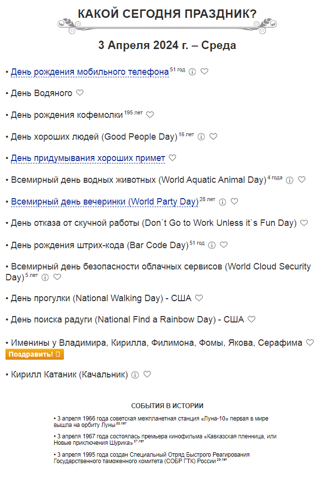Toggle heart for День Водяного
This screenshot has height=478, width=332.
click(80, 93)
